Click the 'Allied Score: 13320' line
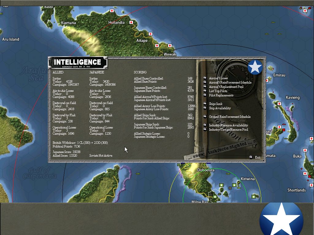Viewport: 314px width, 235px height. (x=65, y=155)
